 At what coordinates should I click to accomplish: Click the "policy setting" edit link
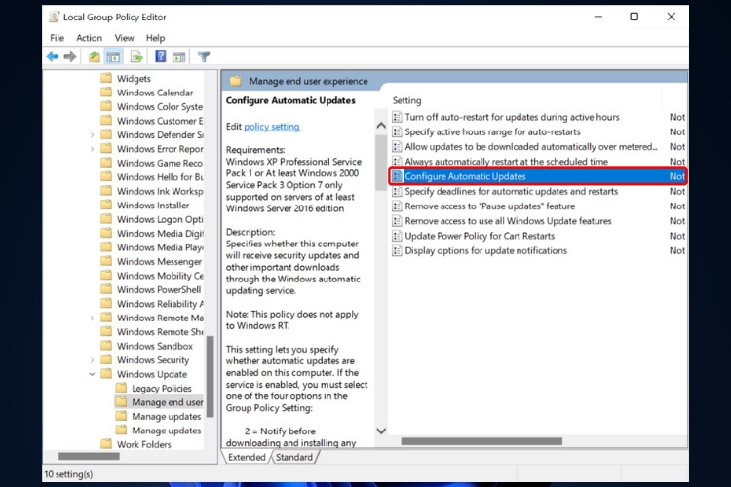(x=272, y=127)
